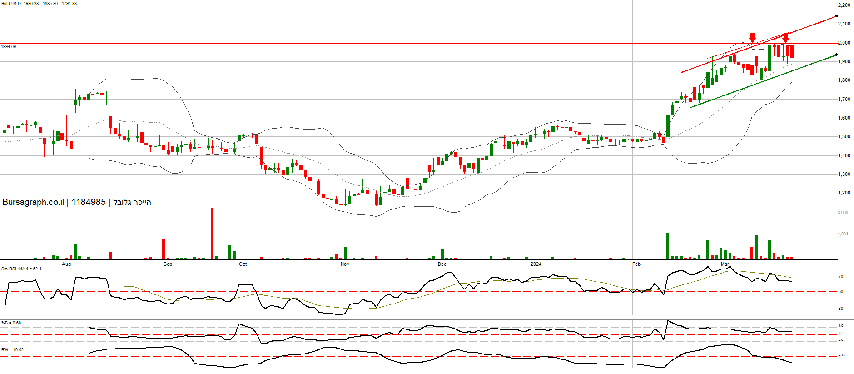
Task: Click the right red down-arrow marker
Action: click(x=785, y=37)
